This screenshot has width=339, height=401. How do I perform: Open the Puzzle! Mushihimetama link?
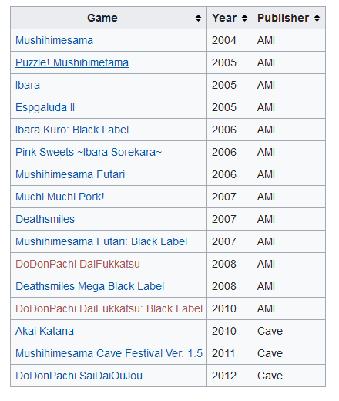(x=72, y=62)
